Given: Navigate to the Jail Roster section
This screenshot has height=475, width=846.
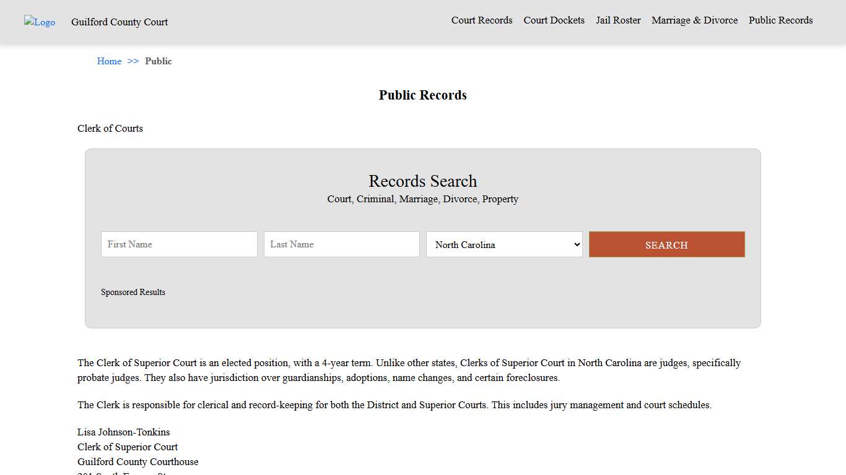Looking at the screenshot, I should click(x=618, y=20).
